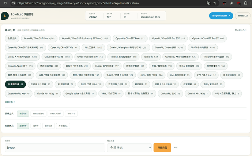Open OpenAI / ChatGPT Business category
Screen dimensions: 252x156
[x=85, y=38]
